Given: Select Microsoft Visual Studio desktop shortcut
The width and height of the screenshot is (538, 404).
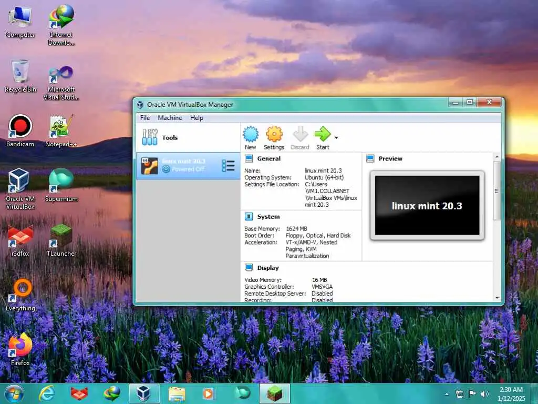Looking at the screenshot, I should coord(61,83).
